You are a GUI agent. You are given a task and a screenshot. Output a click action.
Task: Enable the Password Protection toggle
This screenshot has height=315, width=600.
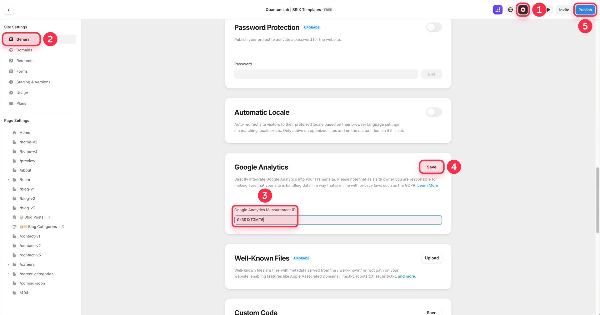click(434, 27)
